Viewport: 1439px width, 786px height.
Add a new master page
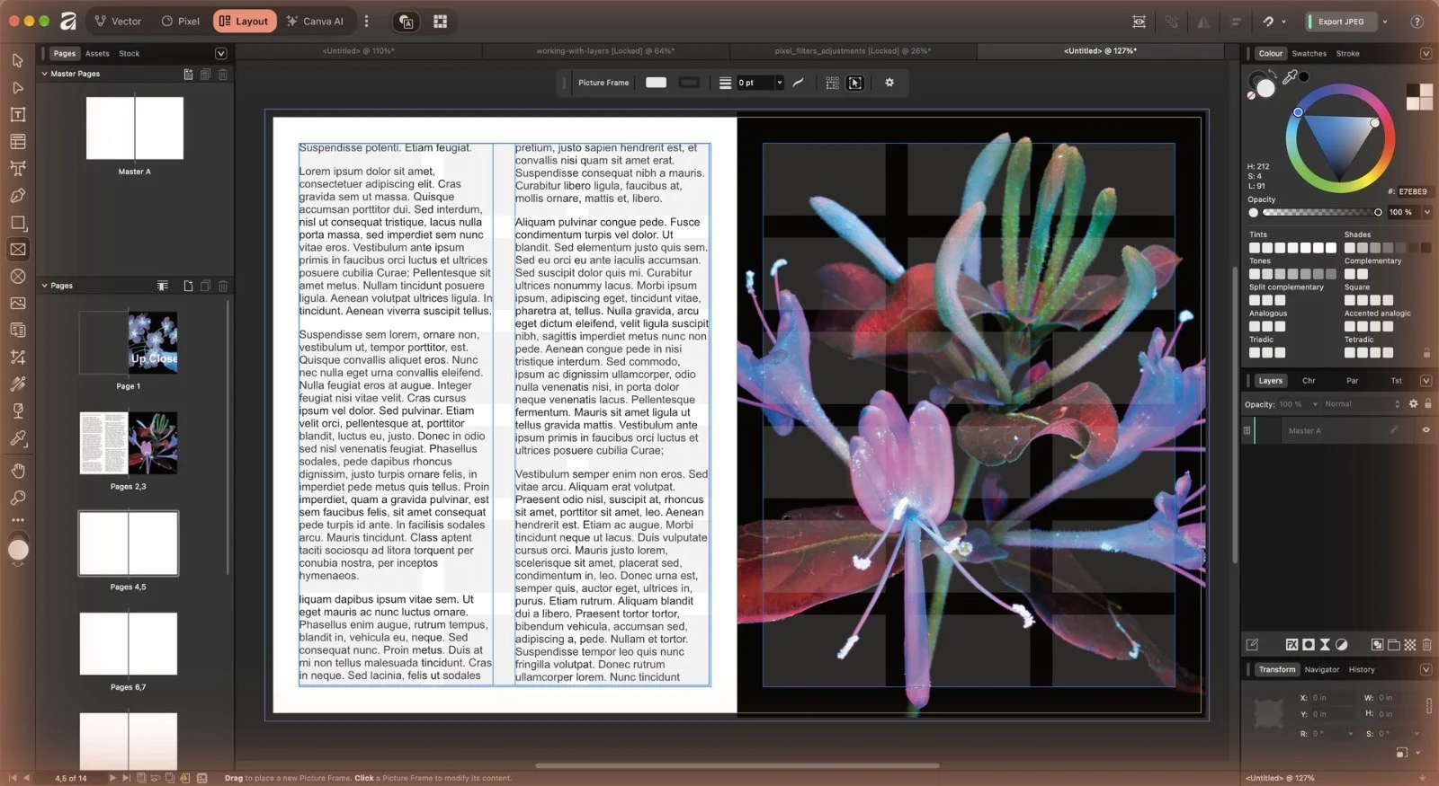pos(188,74)
